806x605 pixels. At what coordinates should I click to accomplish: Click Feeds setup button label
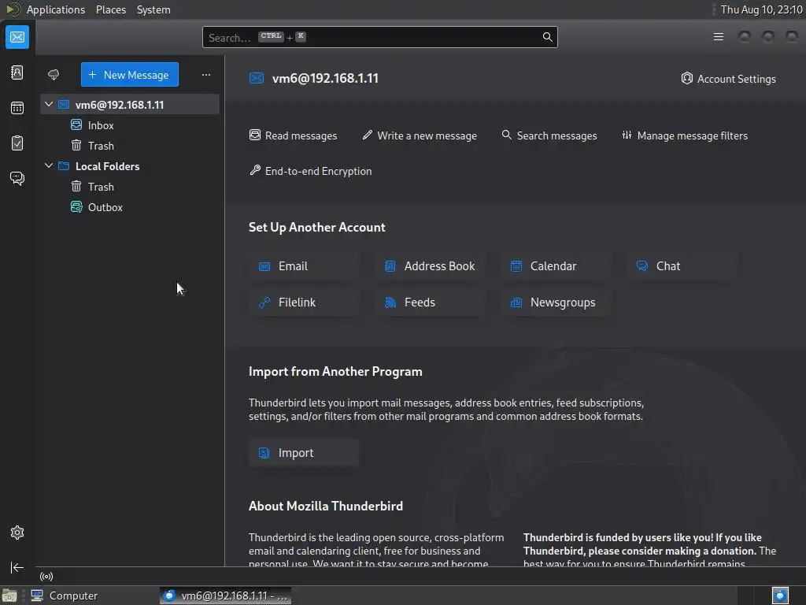click(420, 302)
